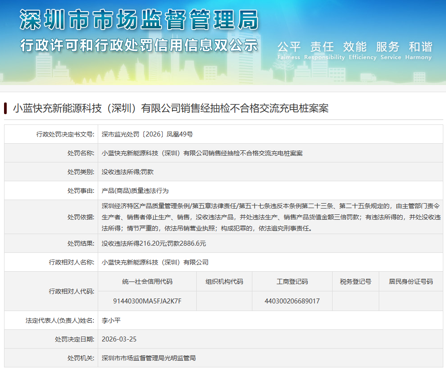Click the reason 产品(商品)质量违法行为
Image resolution: width=446 pixels, height=371 pixels.
(135, 191)
